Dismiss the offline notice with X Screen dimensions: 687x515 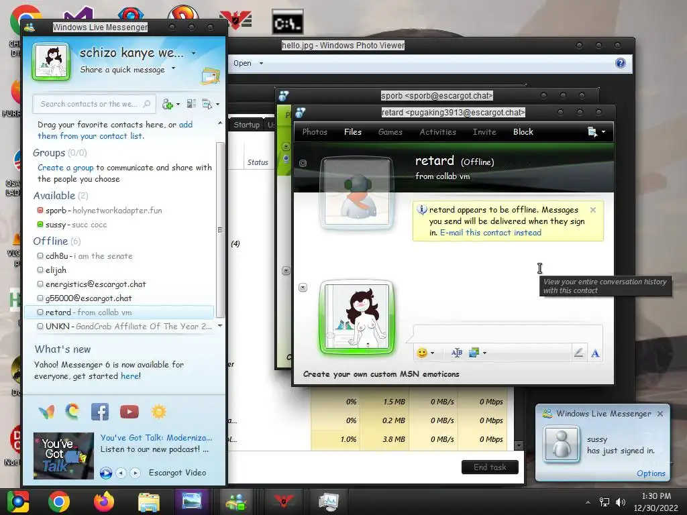593,210
